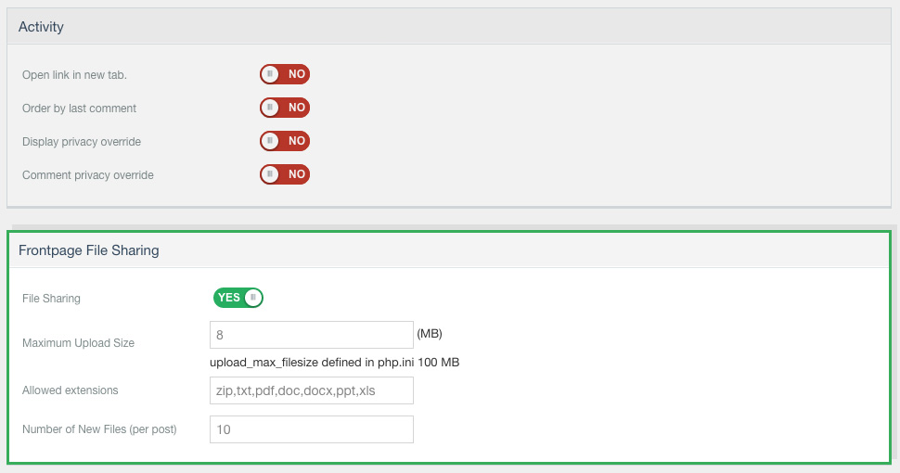Click the Frontpage File Sharing panel header
This screenshot has height=473, width=900.
449,250
